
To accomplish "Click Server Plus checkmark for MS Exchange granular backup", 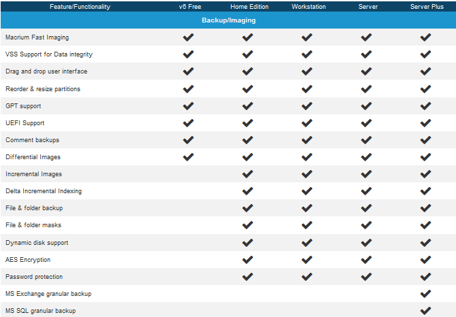I will click(426, 294).
